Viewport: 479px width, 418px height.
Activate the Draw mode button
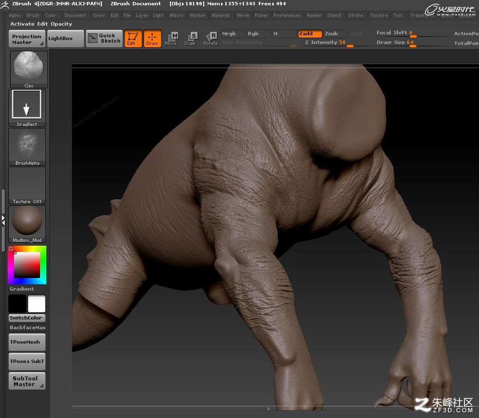(152, 39)
